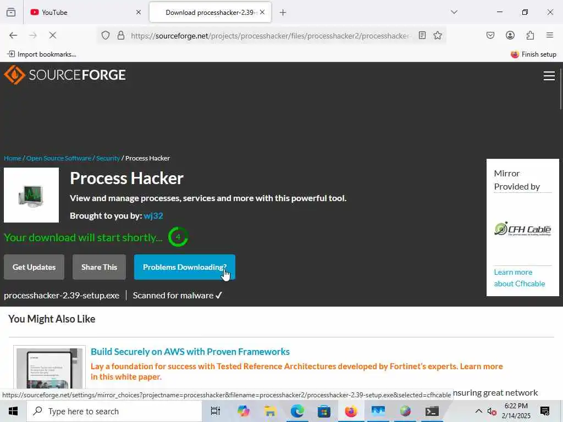The height and width of the screenshot is (422, 563).
Task: Click the Problems Downloading? button
Action: point(185,267)
